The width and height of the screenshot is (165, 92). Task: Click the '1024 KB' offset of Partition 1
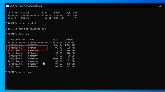[70, 45]
